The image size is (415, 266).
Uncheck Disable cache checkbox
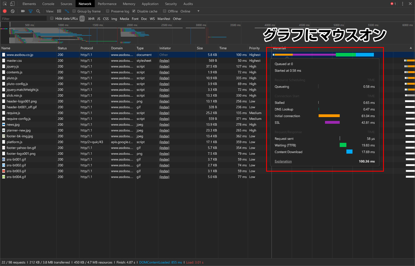[134, 11]
